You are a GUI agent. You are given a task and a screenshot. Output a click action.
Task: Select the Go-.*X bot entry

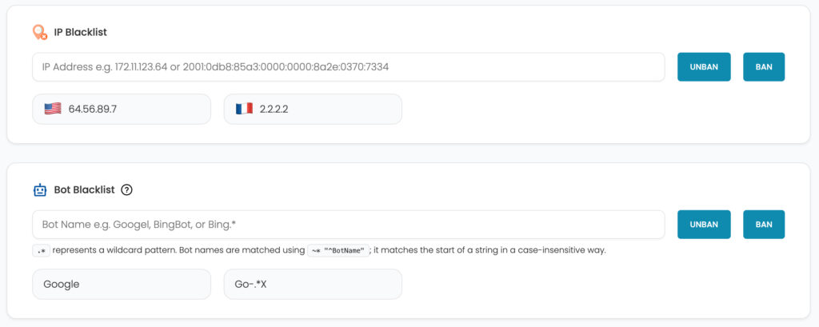coord(253,284)
